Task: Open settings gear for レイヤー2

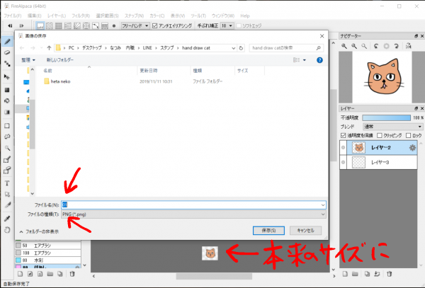Action: point(412,148)
